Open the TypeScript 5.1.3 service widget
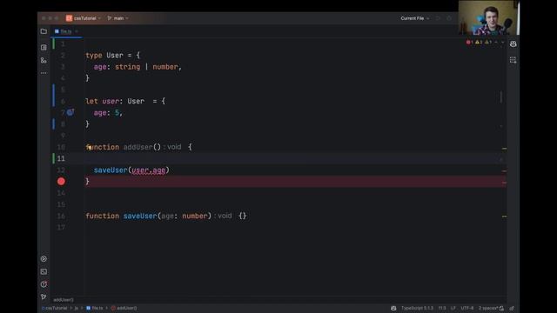Image resolution: width=557 pixels, height=313 pixels. pyautogui.click(x=417, y=308)
